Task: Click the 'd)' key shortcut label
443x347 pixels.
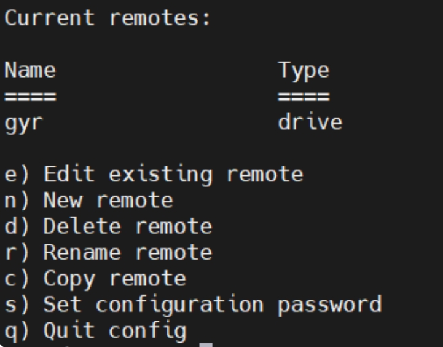Action: point(17,226)
